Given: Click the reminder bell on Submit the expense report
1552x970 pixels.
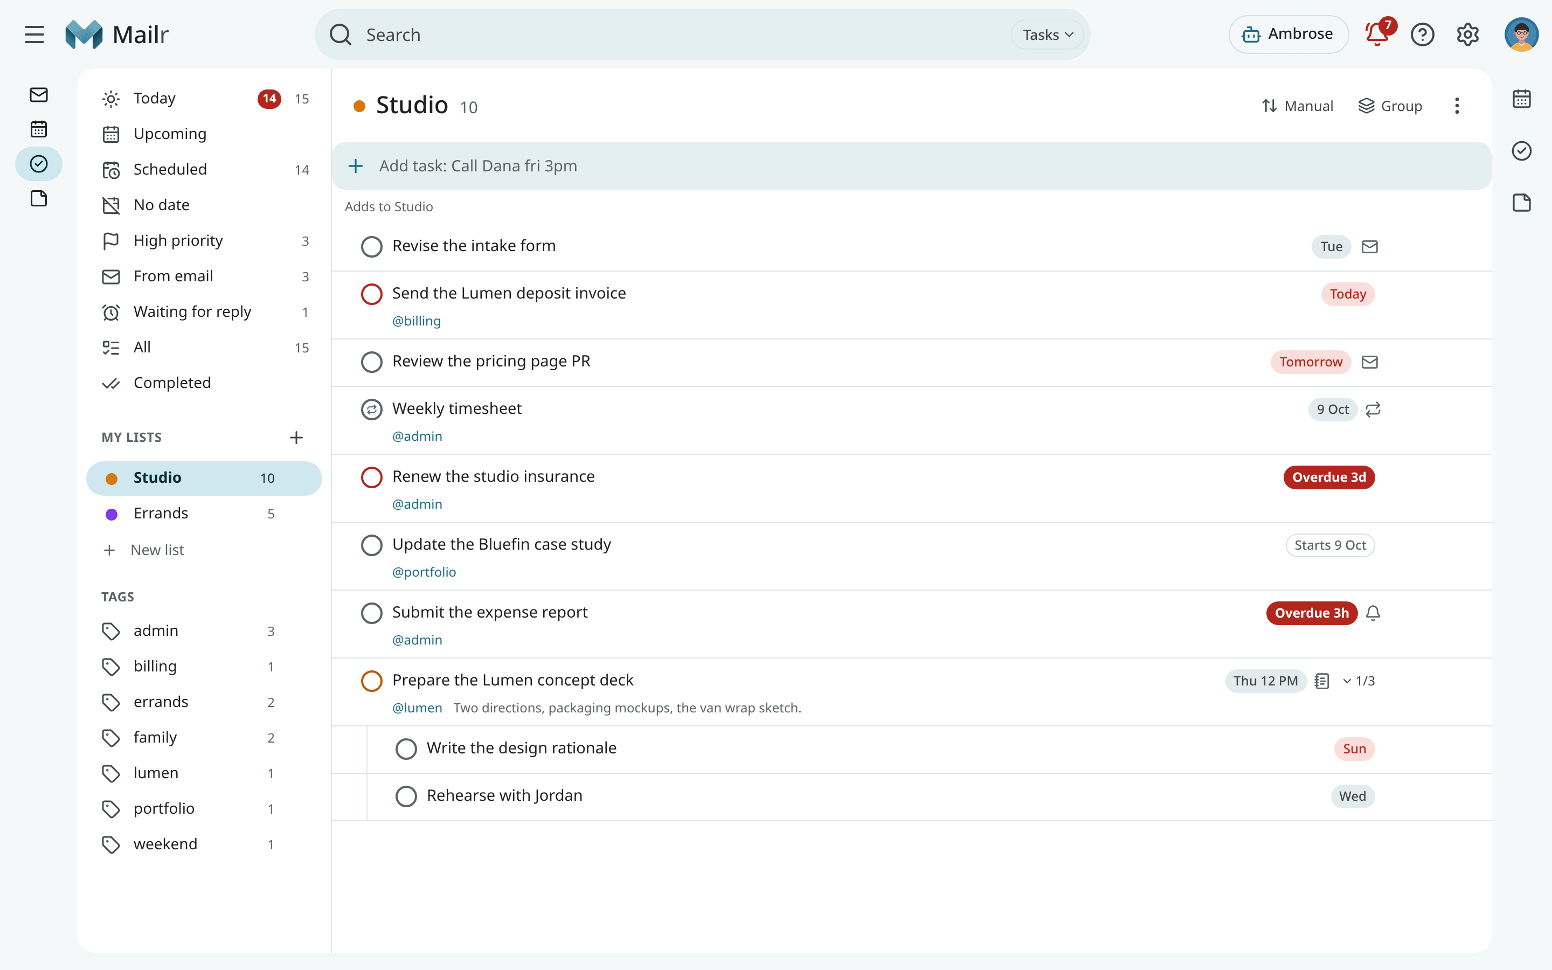Looking at the screenshot, I should (1373, 613).
